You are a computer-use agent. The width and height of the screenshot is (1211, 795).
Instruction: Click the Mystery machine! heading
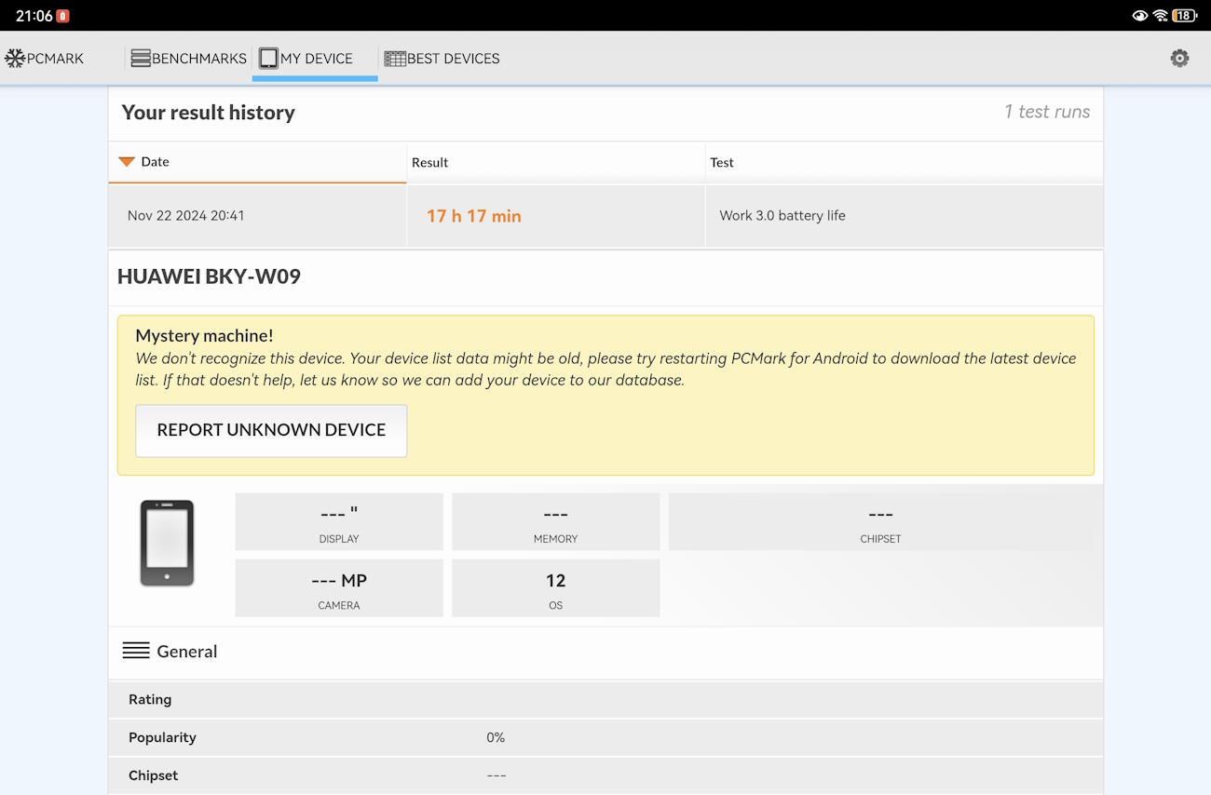pyautogui.click(x=204, y=336)
